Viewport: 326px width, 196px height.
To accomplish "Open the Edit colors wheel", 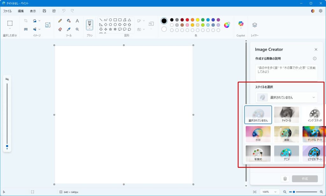I will 227,25.
